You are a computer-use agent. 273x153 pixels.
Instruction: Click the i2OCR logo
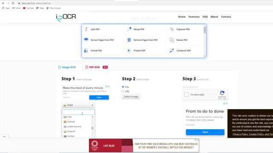click(66, 17)
